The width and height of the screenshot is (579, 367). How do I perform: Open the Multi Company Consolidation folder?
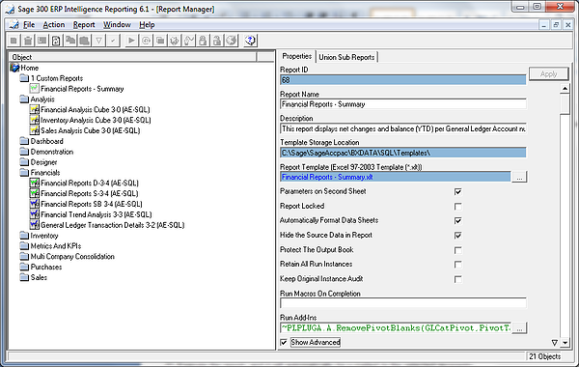72,257
